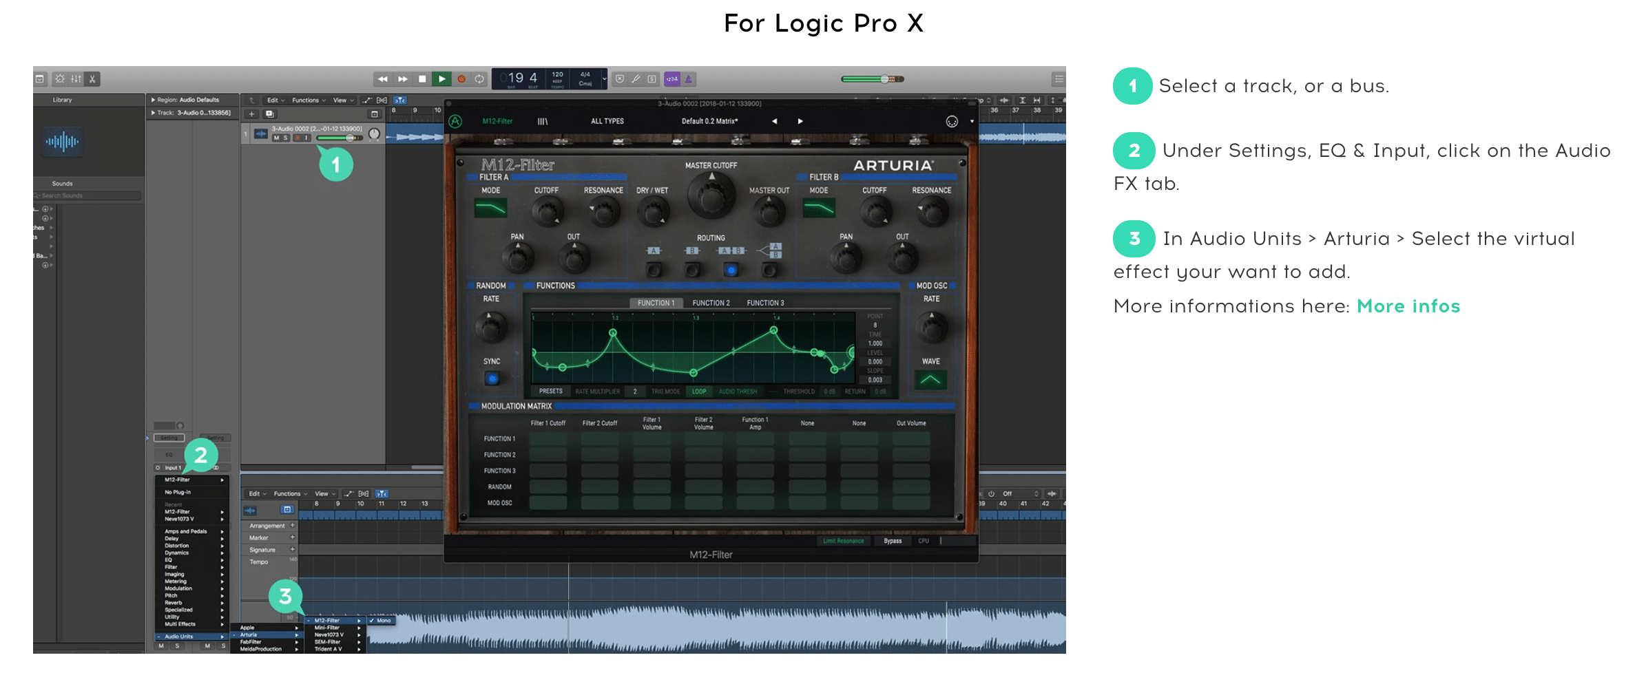Toggle the Cycle loop button in transport
1646x673 pixels.
[479, 79]
